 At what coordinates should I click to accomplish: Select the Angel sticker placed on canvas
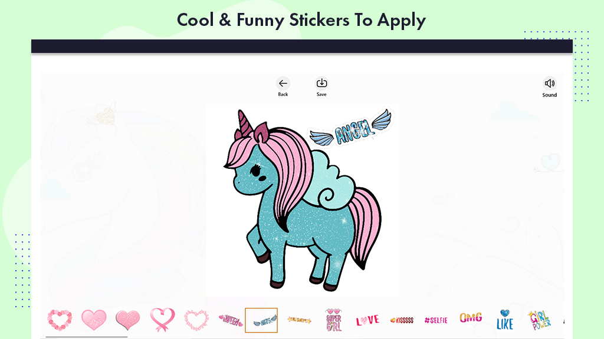[350, 128]
